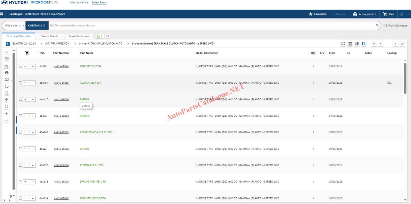Screen dimensions: 411x204
Task: Select the checkbox for CLUTCH ASSY-35R
Action: pos(21,83)
